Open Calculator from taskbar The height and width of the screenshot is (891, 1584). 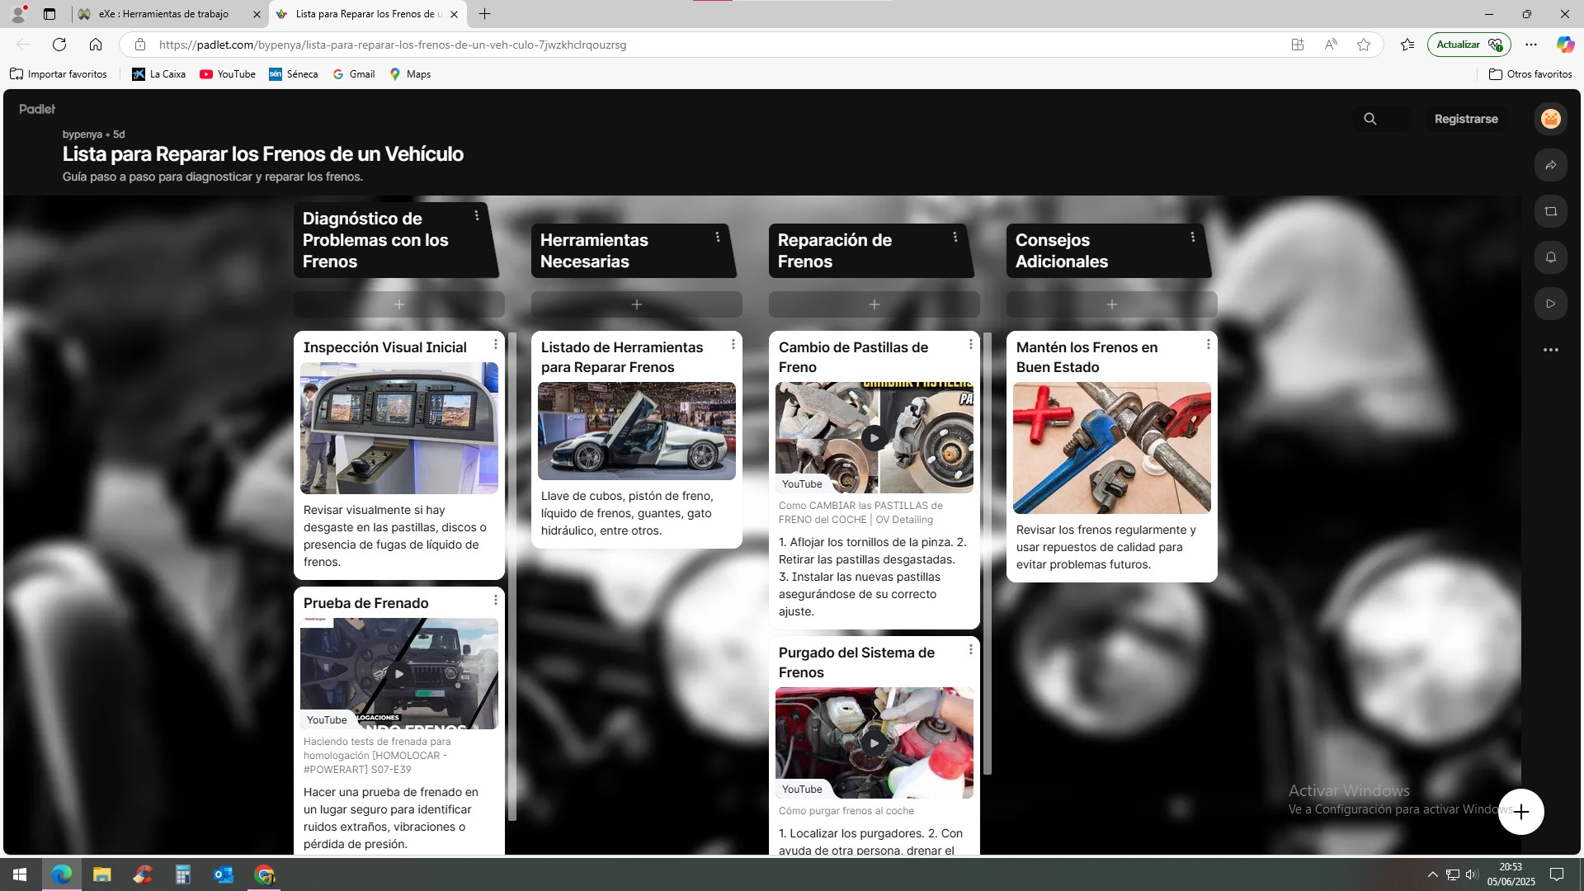tap(183, 874)
